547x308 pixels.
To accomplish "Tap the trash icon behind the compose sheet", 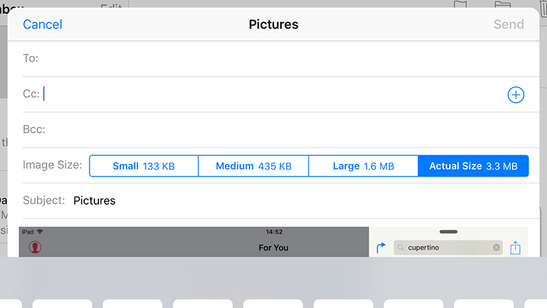I will [x=543, y=8].
